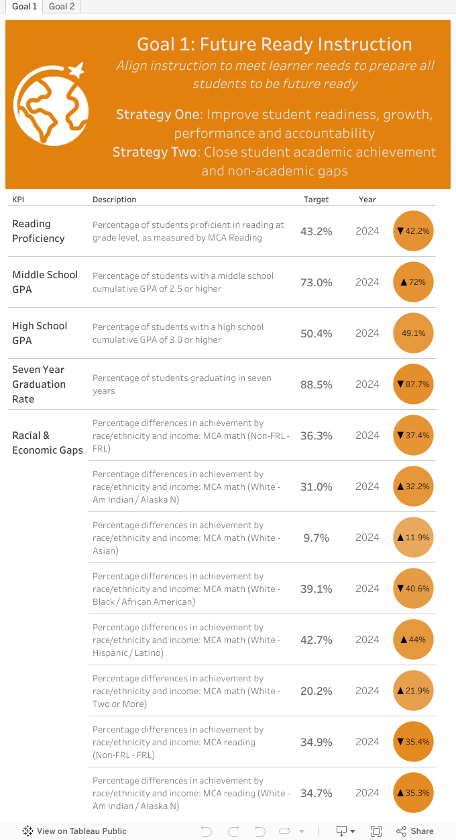Enter full screen mode via toolbar icon
456x840 pixels.
[x=376, y=831]
